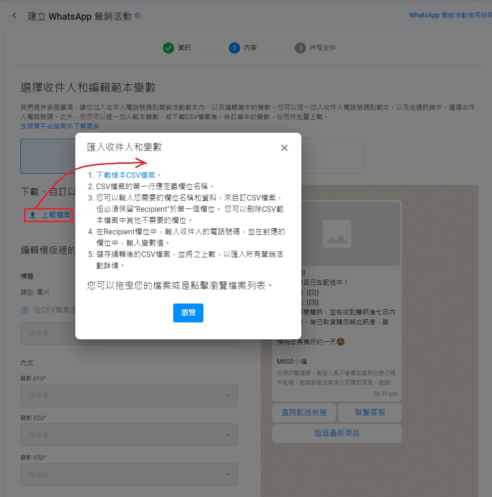
Task: Open WhatsApp 營銷活動使用說明 link
Action: [451, 15]
